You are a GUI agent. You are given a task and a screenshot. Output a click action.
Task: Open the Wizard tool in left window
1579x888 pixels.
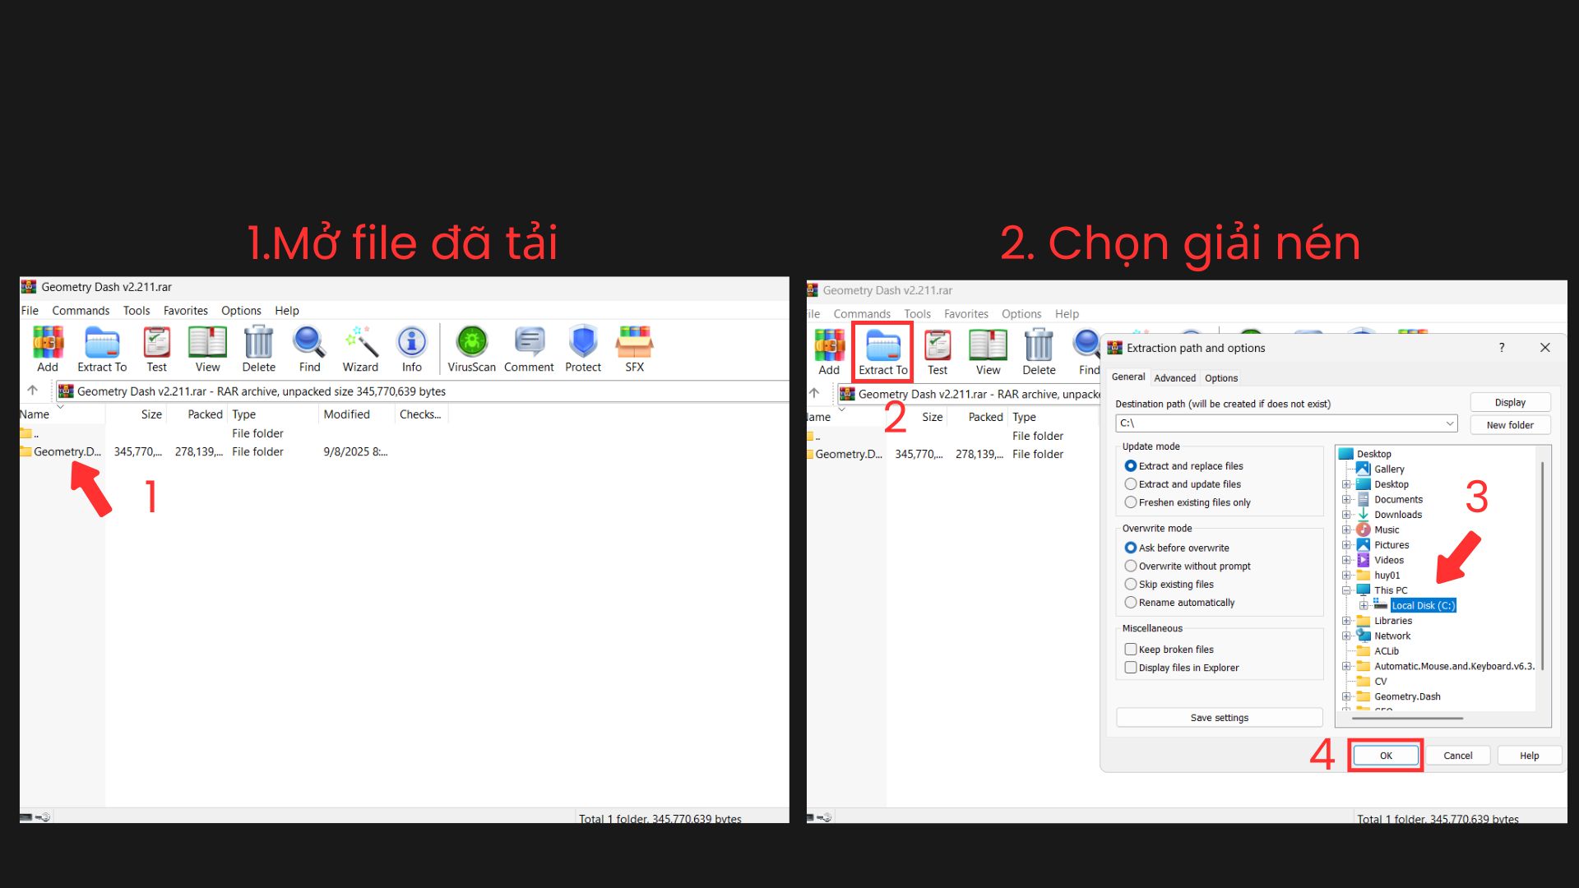[360, 349]
